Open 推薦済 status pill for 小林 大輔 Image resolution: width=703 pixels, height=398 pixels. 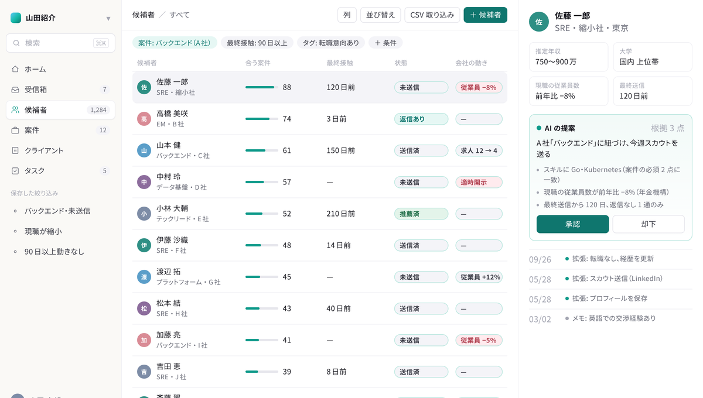421,214
